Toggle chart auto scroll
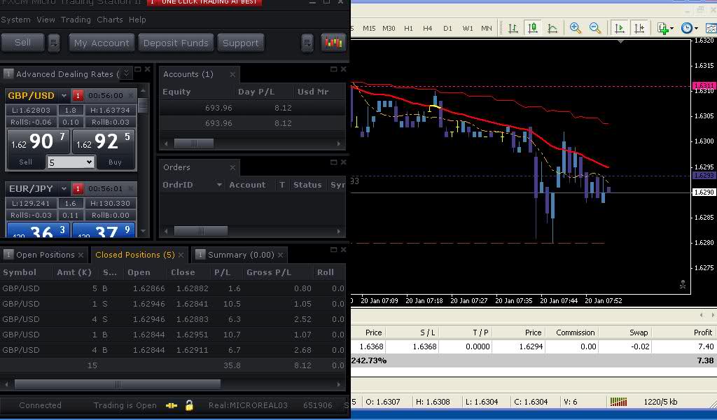This screenshot has width=717, height=420. 620,28
